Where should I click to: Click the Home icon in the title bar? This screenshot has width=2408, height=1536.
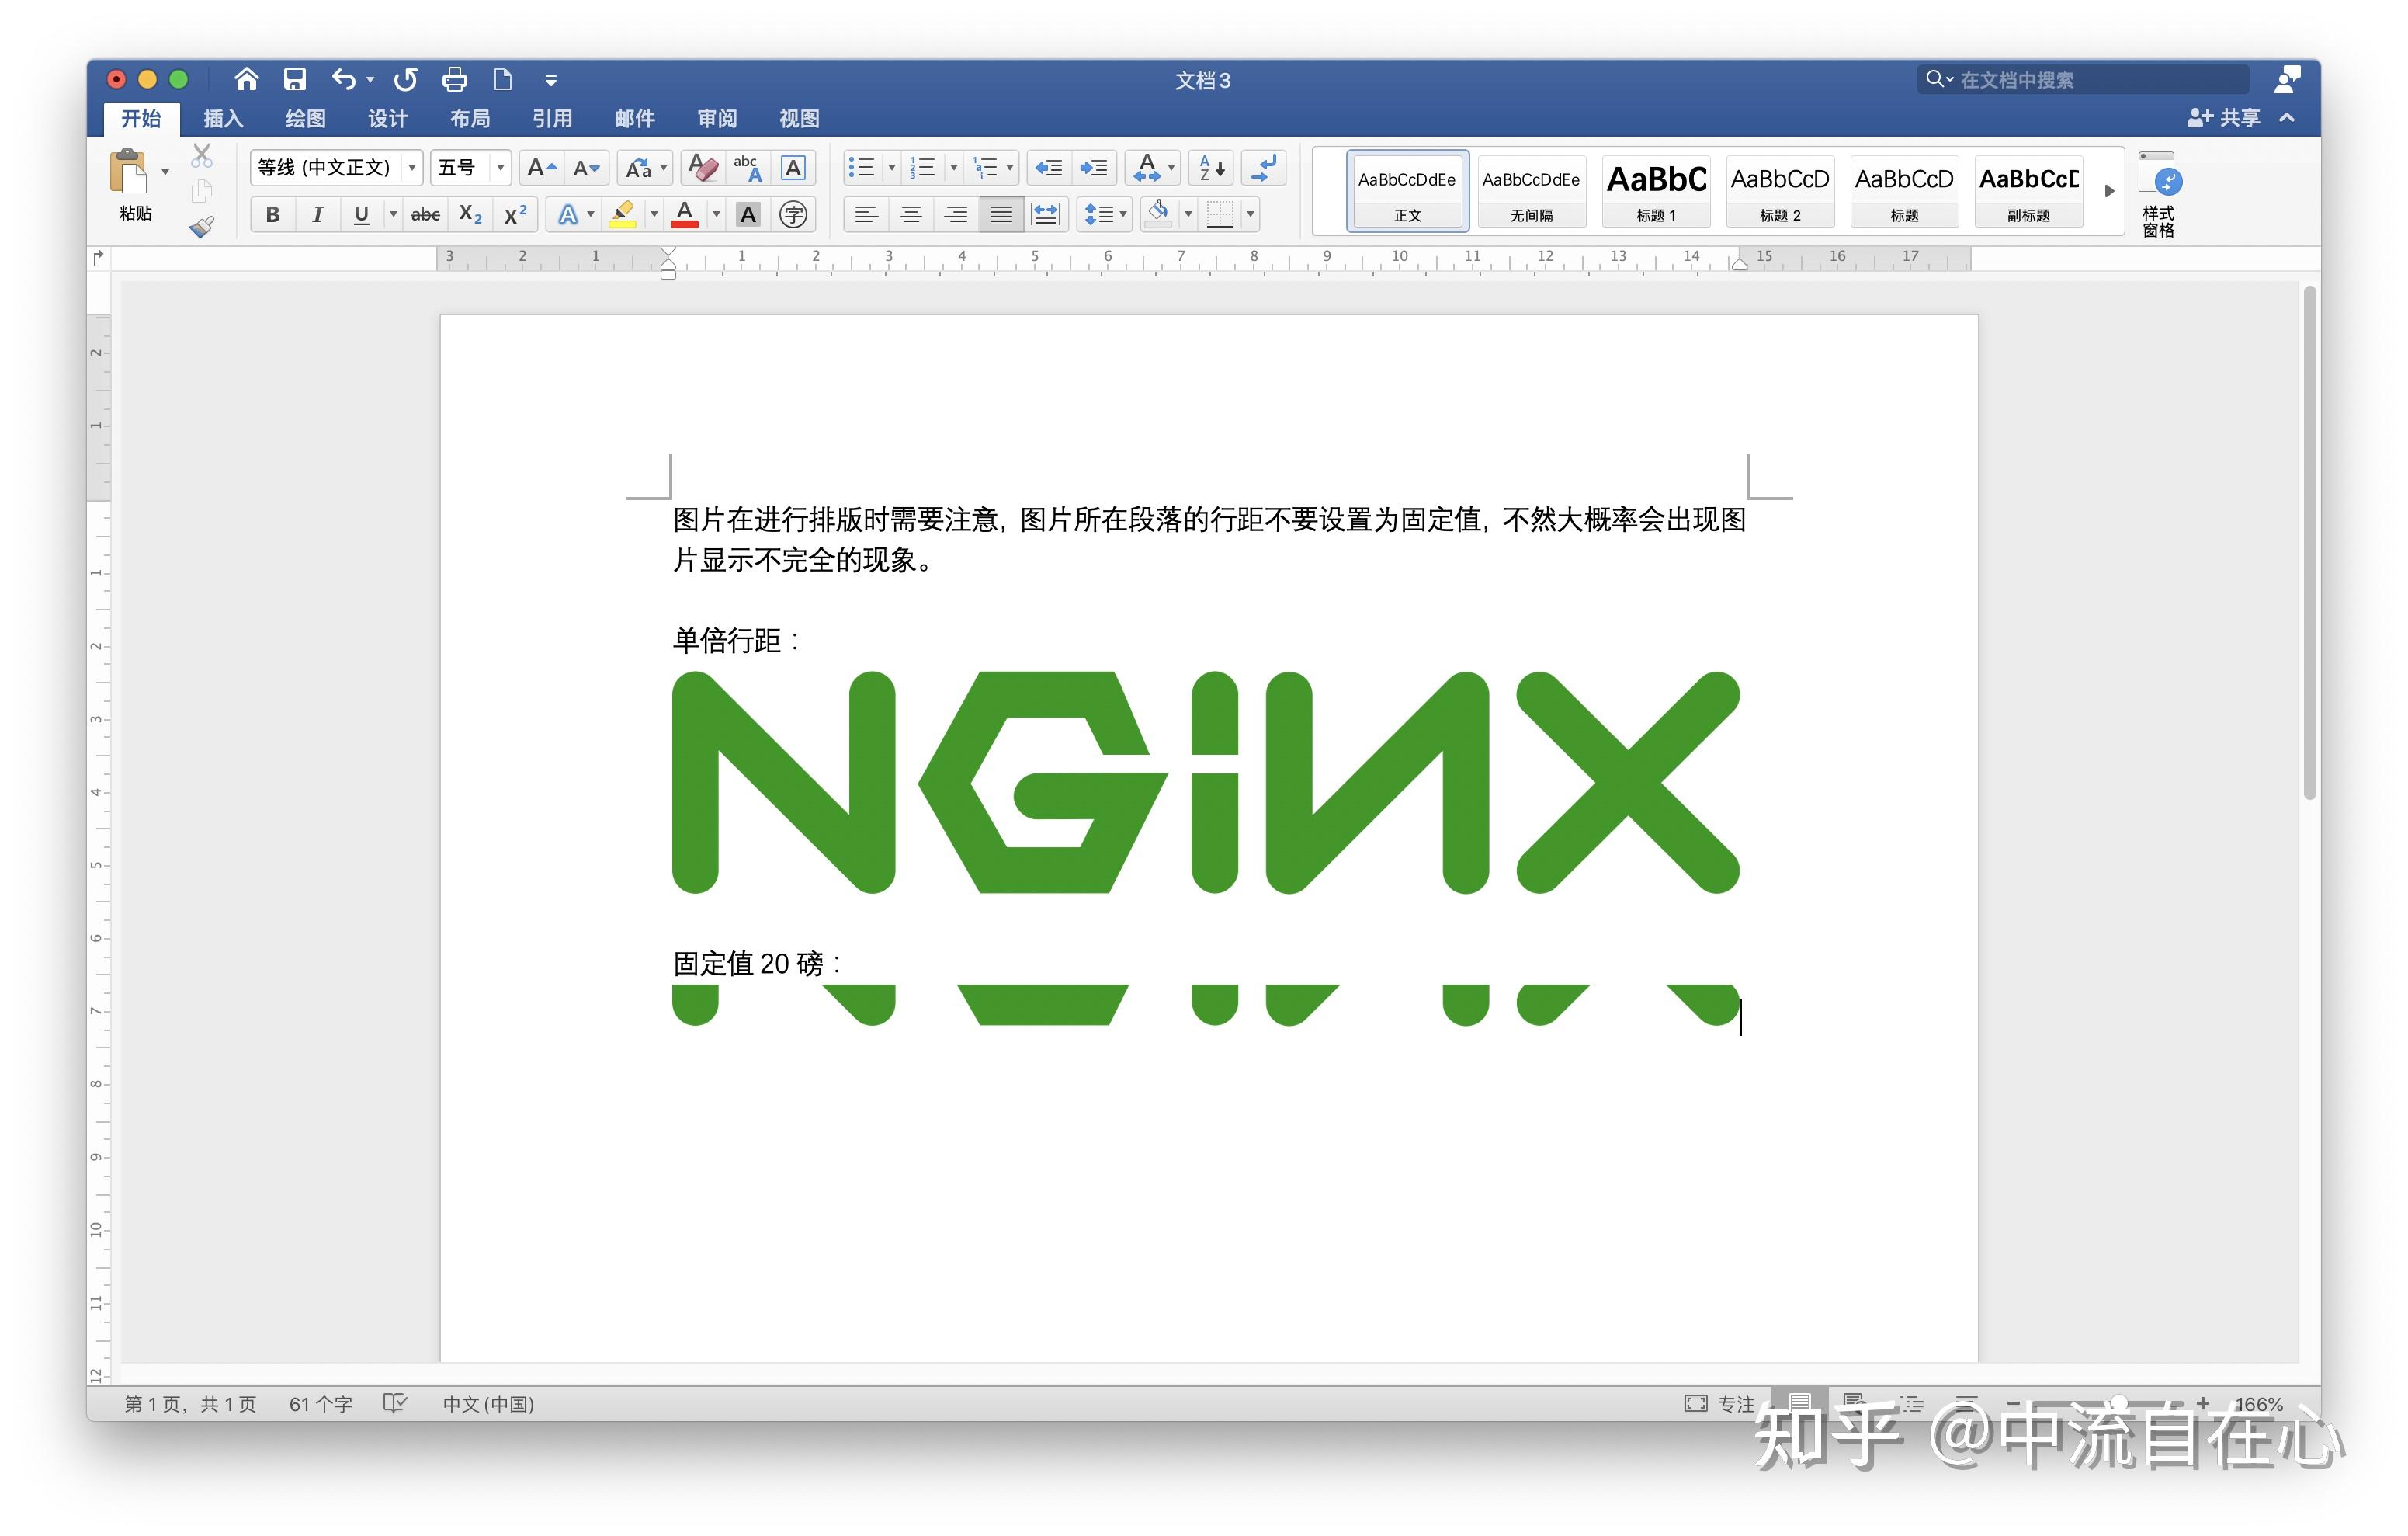(246, 79)
